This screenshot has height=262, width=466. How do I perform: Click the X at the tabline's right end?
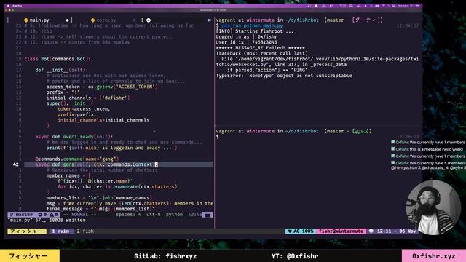pos(209,20)
